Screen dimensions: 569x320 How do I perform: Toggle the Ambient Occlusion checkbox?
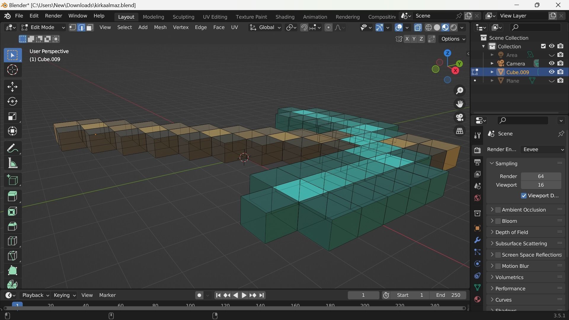point(498,210)
